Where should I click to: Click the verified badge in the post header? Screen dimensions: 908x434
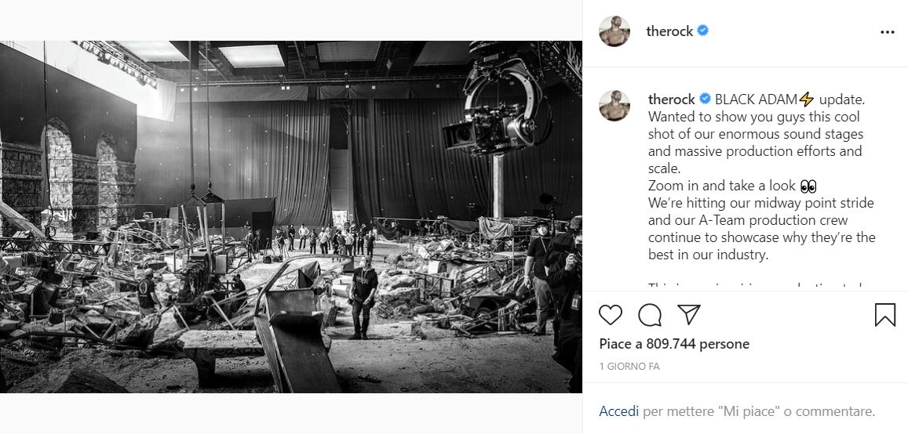tap(703, 31)
